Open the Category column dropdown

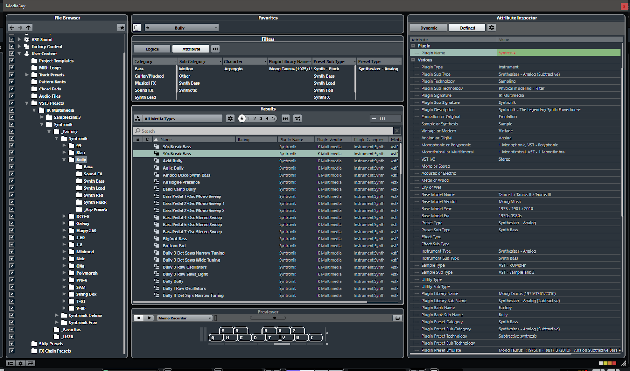click(x=176, y=61)
